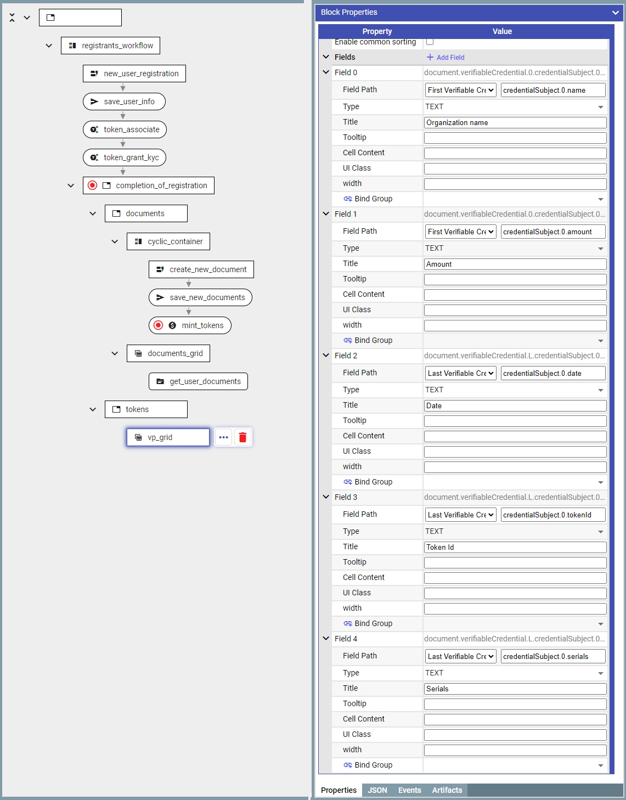Click the red stop marker on completion_of_registration
Viewport: 626px width, 800px height.
tap(93, 185)
